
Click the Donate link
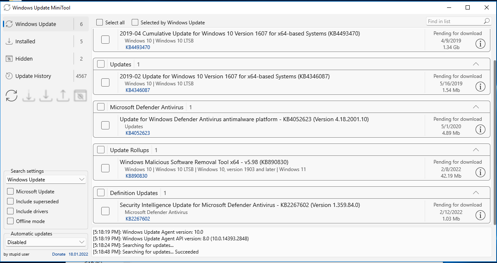click(x=59, y=254)
